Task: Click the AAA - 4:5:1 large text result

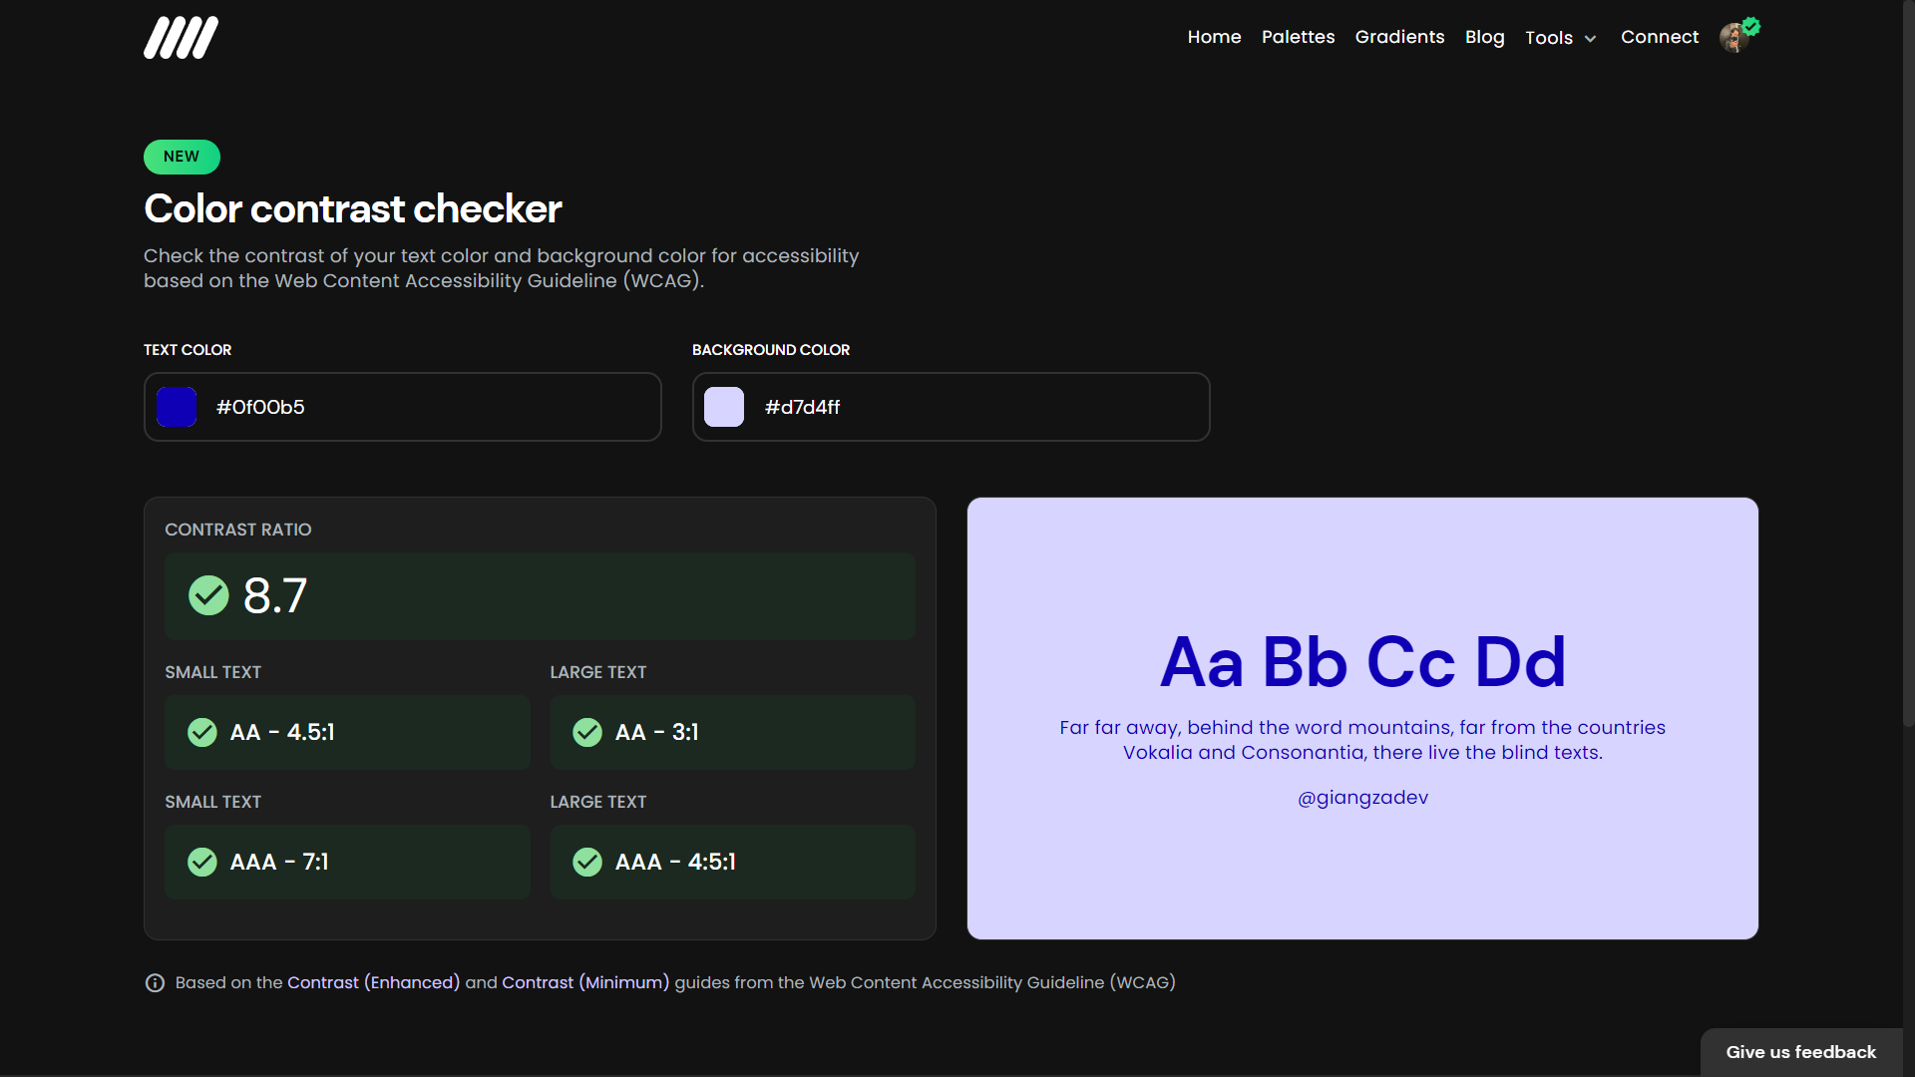Action: (x=733, y=862)
